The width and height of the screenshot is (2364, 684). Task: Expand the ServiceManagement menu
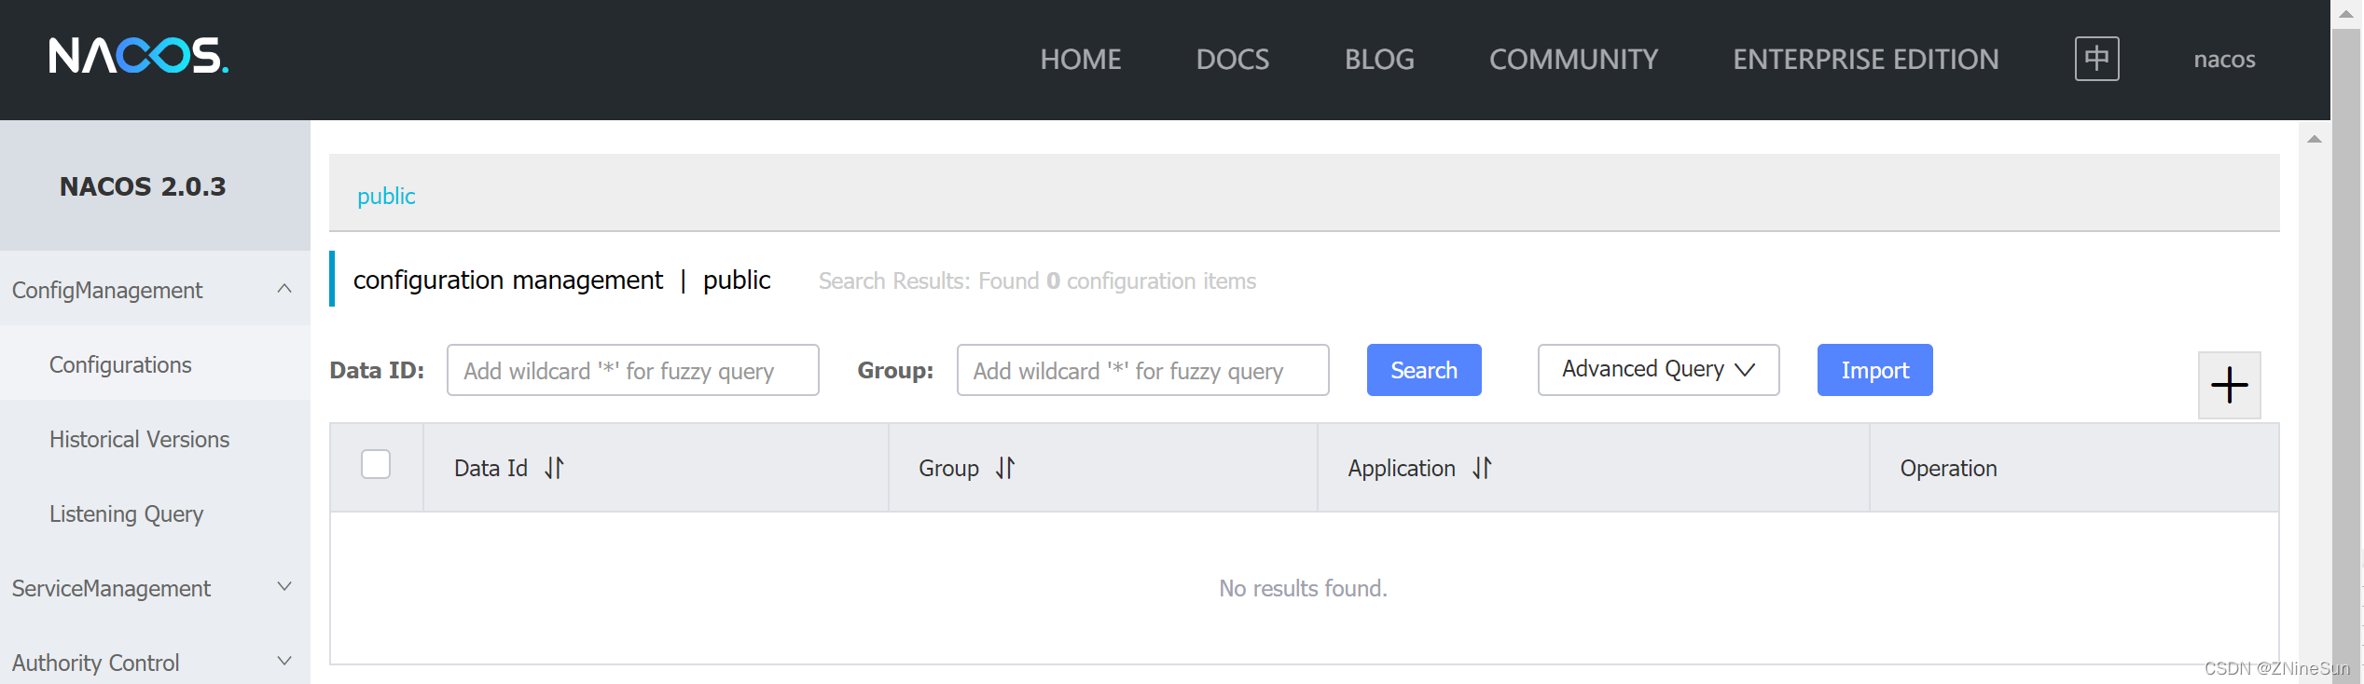tap(155, 588)
